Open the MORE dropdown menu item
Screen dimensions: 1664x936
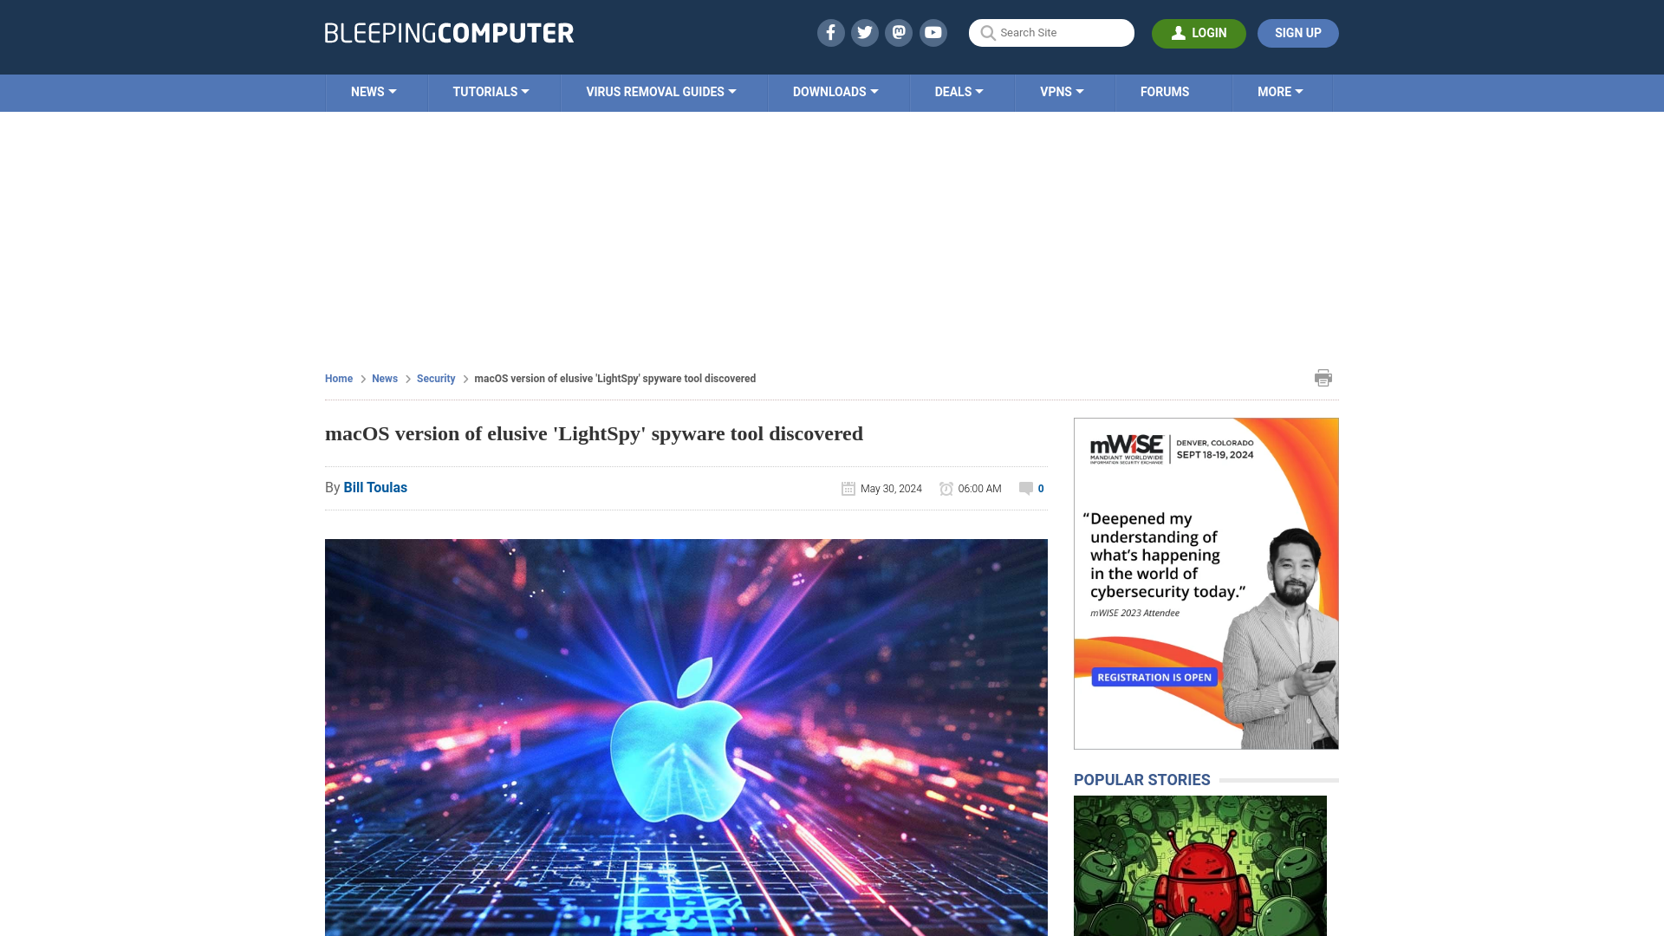1280,91
